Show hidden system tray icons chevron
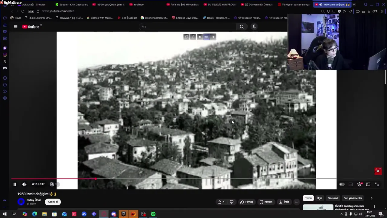 [x=341, y=214]
